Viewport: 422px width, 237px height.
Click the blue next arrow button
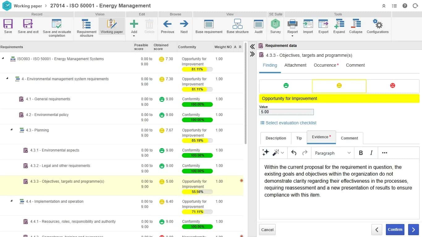[413, 230]
